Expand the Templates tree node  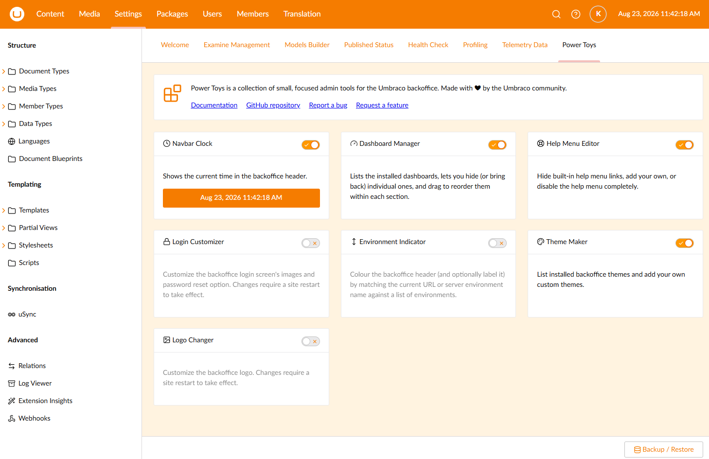pyautogui.click(x=4, y=211)
